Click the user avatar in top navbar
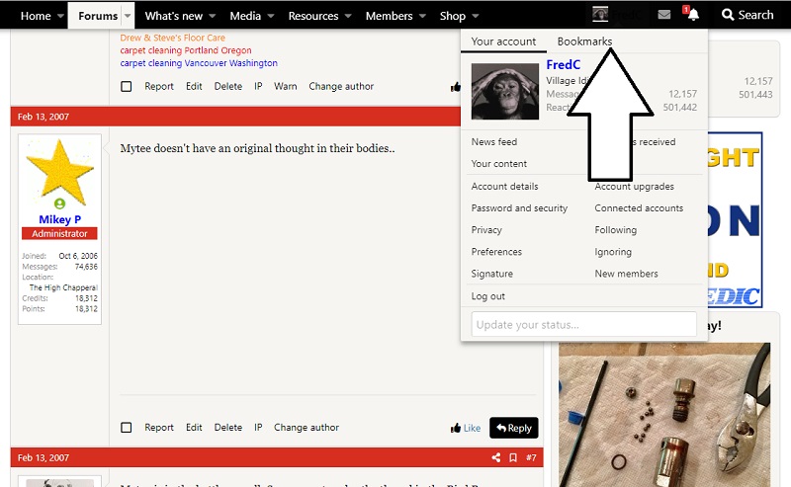 point(600,15)
